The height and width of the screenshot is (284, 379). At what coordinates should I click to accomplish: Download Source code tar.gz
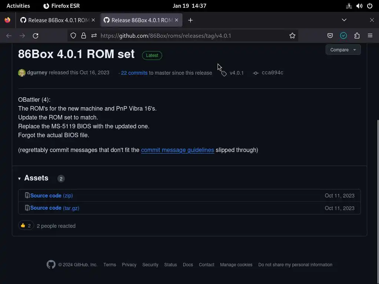click(x=55, y=208)
